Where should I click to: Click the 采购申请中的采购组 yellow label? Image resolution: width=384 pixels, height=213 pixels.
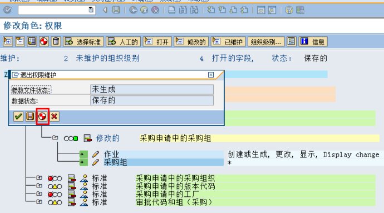(175, 138)
